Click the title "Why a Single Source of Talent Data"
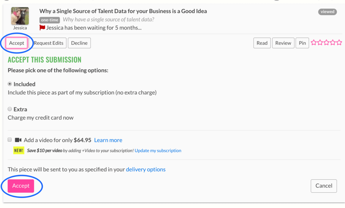Image resolution: width=345 pixels, height=208 pixels. pyautogui.click(x=123, y=11)
